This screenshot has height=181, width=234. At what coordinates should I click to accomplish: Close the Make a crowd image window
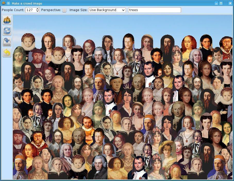point(230,3)
